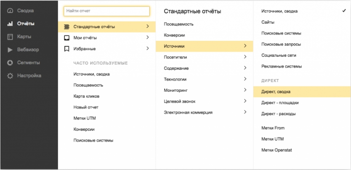Expand the Целевой звонок submenu arrow
Image resolution: width=351 pixels, height=170 pixels.
pos(245,101)
